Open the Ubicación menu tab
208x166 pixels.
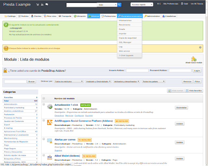[80, 16]
